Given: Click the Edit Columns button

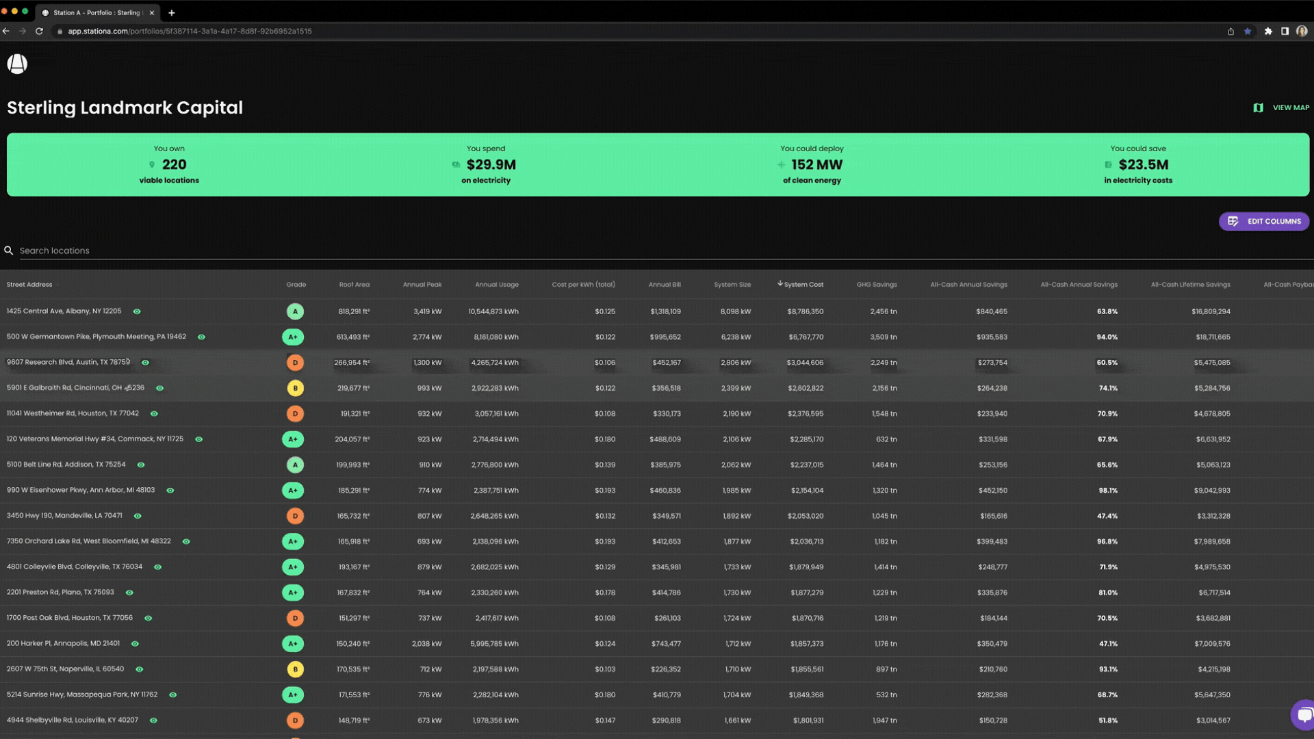Looking at the screenshot, I should point(1263,221).
